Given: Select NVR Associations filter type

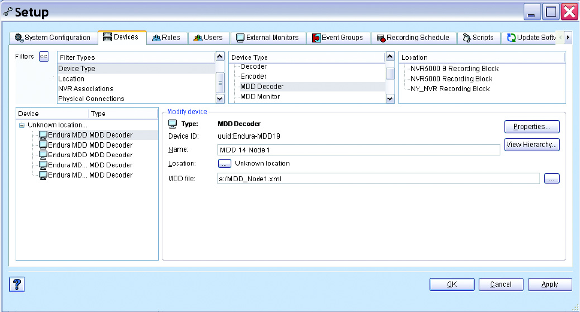Looking at the screenshot, I should click(86, 88).
